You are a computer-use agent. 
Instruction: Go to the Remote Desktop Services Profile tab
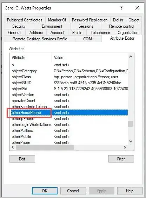click(40, 39)
